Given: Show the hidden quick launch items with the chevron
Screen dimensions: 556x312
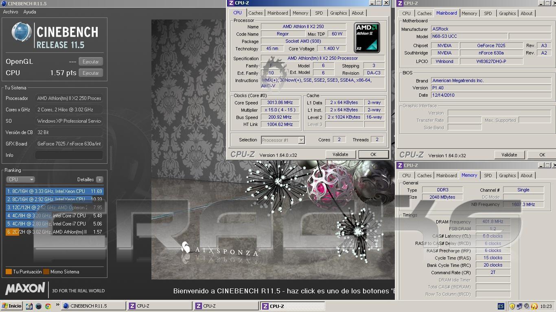Looking at the screenshot, I should tap(57, 304).
